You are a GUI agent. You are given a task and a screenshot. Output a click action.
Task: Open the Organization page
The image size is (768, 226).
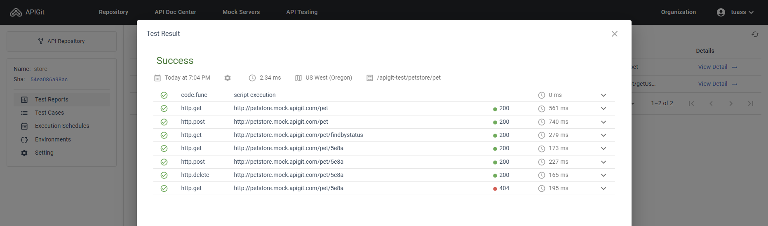pos(678,12)
